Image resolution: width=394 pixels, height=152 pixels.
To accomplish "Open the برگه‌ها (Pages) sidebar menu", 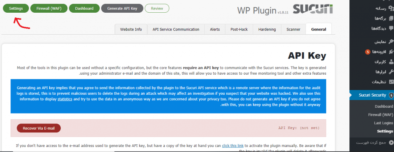I will (x=380, y=18).
